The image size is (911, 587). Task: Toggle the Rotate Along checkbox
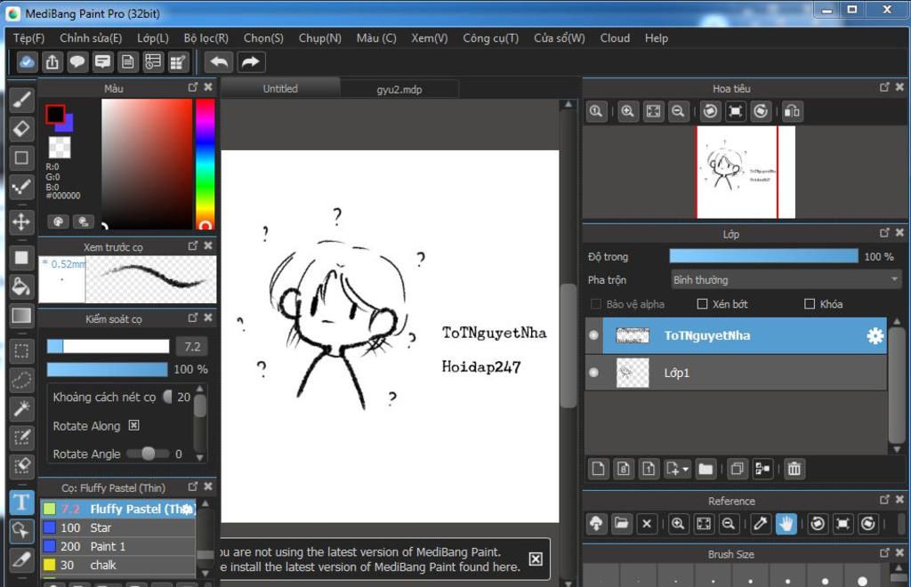[x=133, y=425]
